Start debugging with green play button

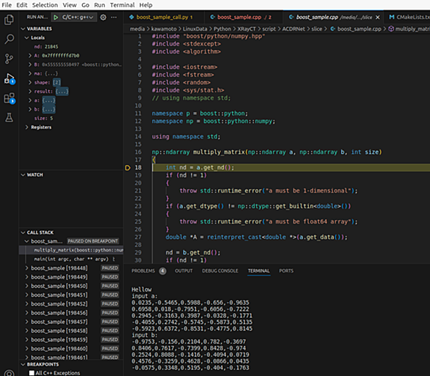(56, 18)
